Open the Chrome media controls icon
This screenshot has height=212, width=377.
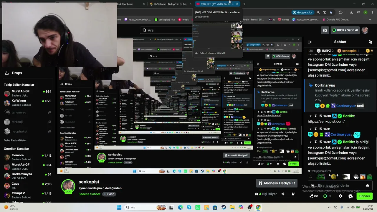pyautogui.click(x=358, y=12)
